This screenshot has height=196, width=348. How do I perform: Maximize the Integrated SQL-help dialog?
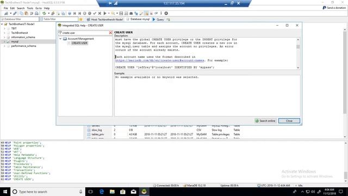click(x=287, y=26)
